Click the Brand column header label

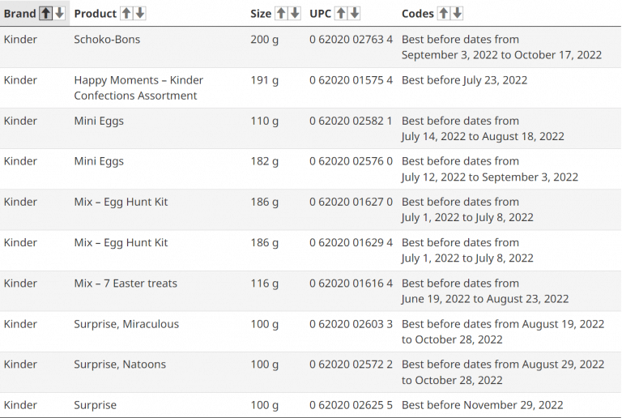coord(19,14)
